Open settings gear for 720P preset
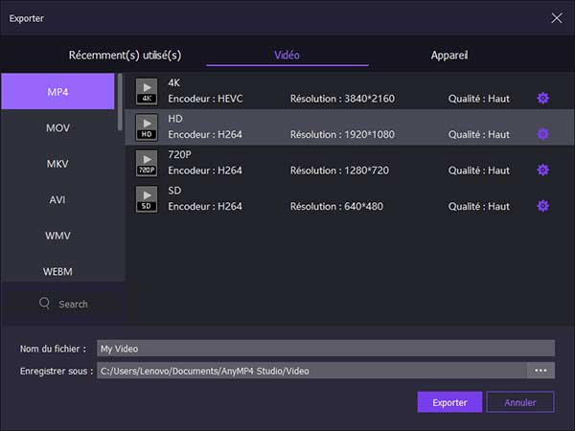The width and height of the screenshot is (575, 431). tap(542, 170)
